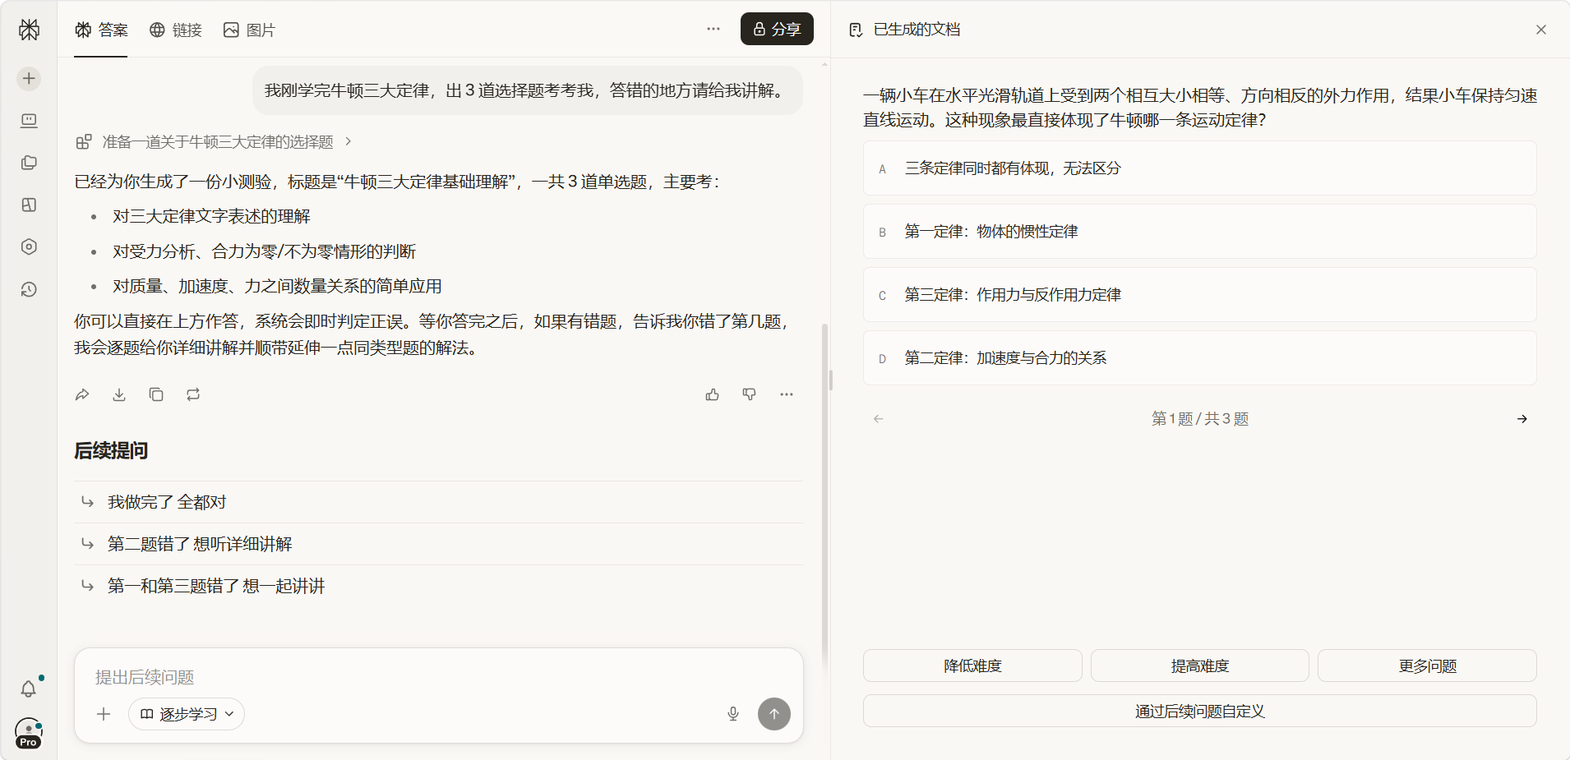
Task: Click the panel divider resize handle
Action: coord(831,380)
